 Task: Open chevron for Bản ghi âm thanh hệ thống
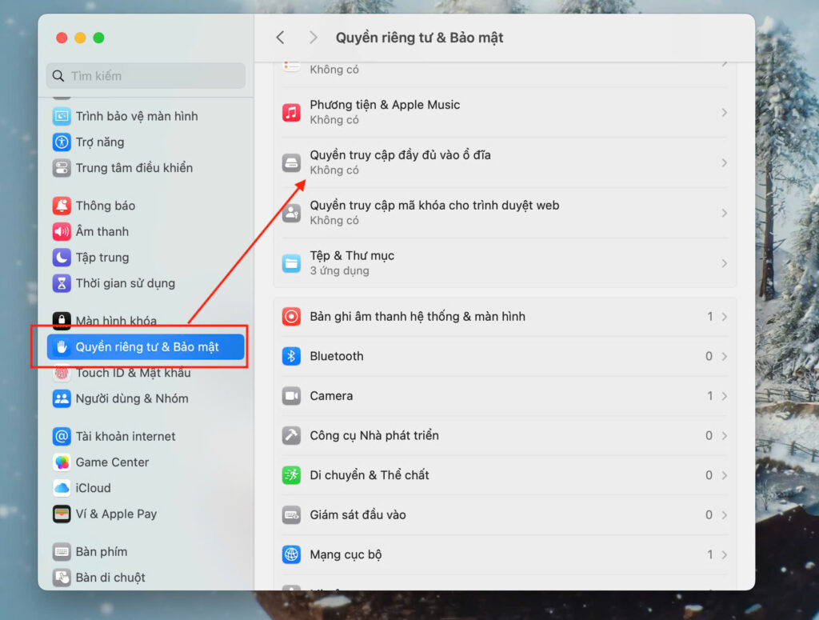point(724,317)
